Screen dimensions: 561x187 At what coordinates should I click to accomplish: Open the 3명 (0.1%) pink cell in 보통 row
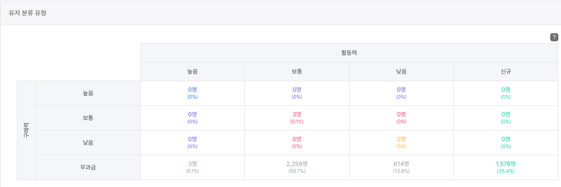(297, 118)
